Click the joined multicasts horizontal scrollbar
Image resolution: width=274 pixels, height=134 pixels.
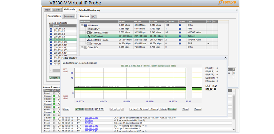(56, 71)
